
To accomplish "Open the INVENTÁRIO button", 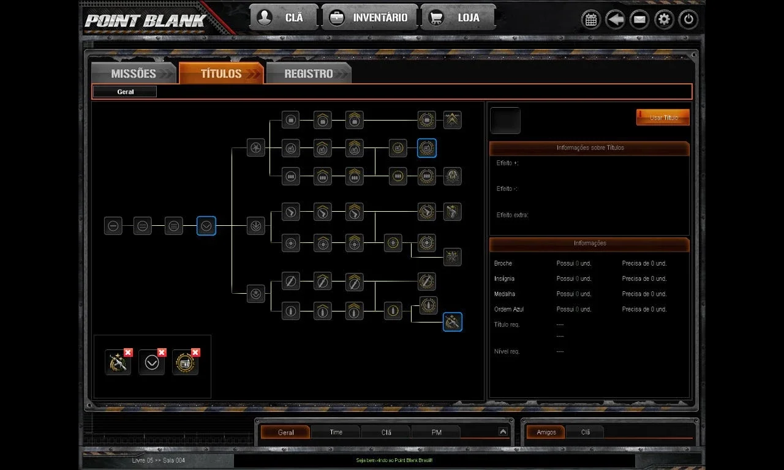I will (x=370, y=17).
